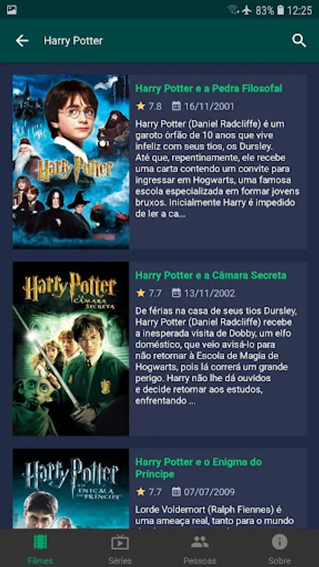
Task: Tap the back arrow icon
Action: point(21,41)
